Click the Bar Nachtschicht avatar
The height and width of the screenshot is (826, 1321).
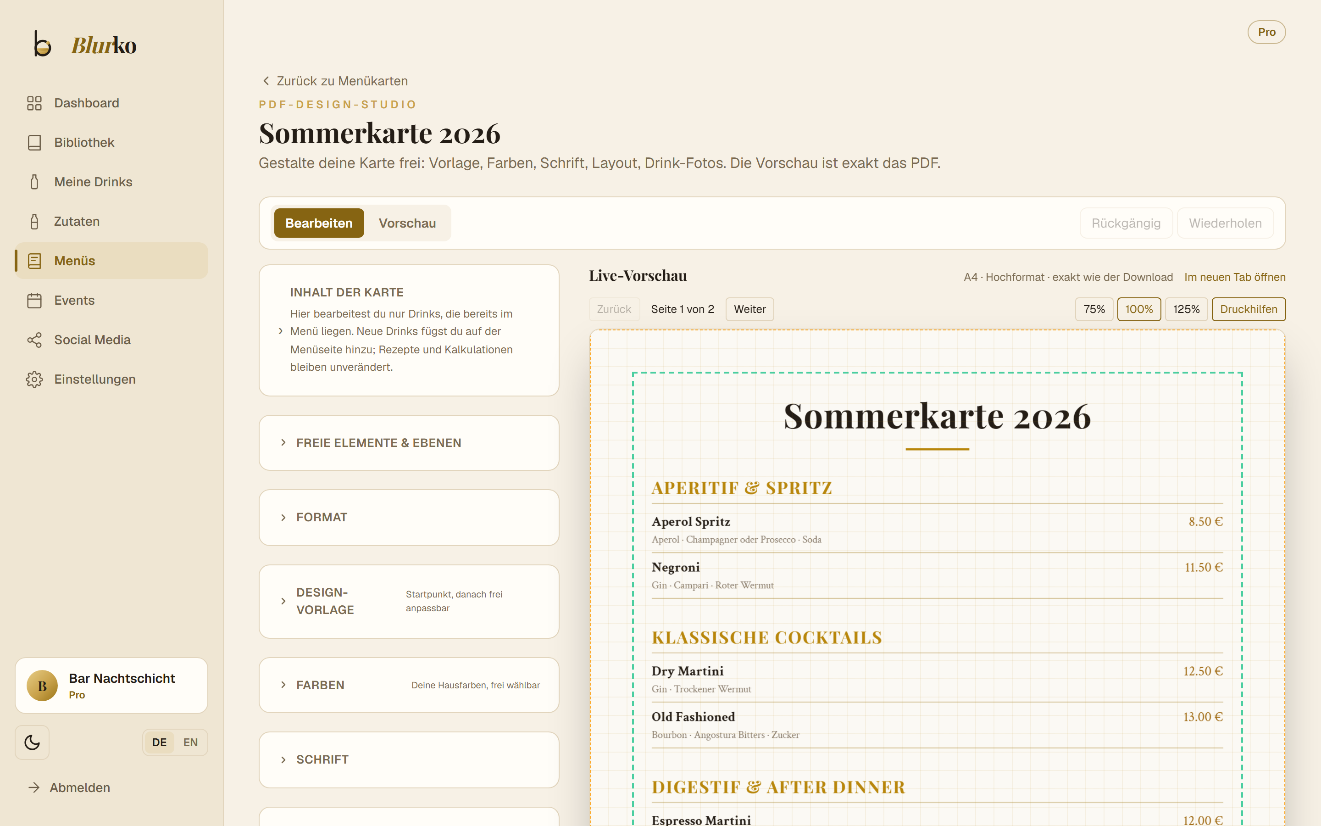pos(43,686)
